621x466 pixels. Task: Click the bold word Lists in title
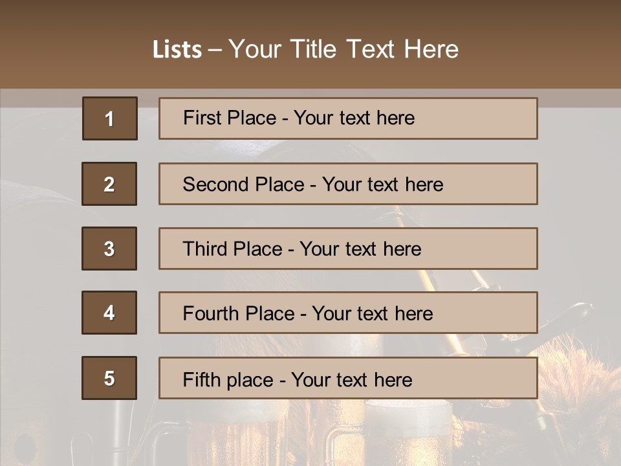coord(177,50)
